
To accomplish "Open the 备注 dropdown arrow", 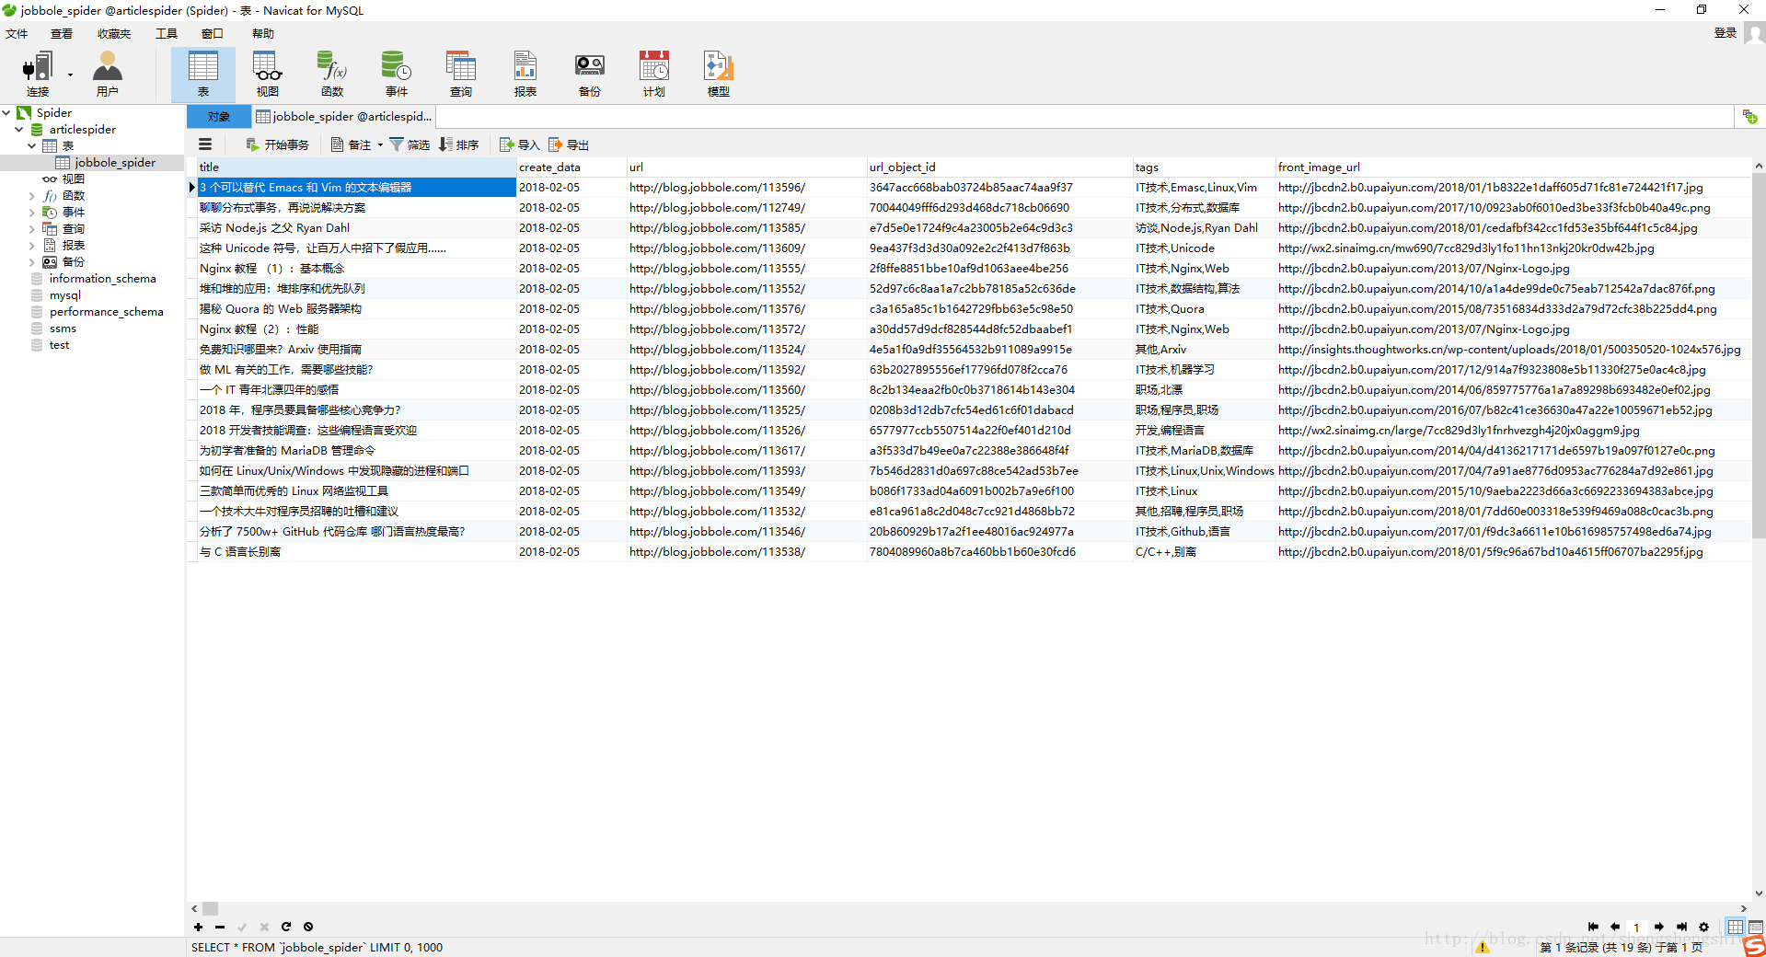I will tap(380, 144).
